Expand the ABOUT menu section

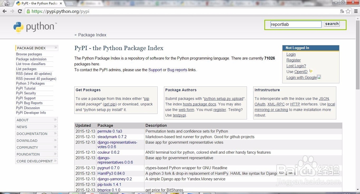pos(36,120)
